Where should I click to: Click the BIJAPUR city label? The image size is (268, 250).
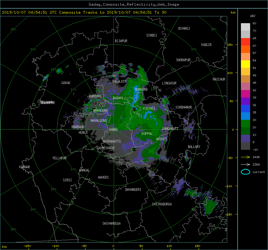pos(121,41)
